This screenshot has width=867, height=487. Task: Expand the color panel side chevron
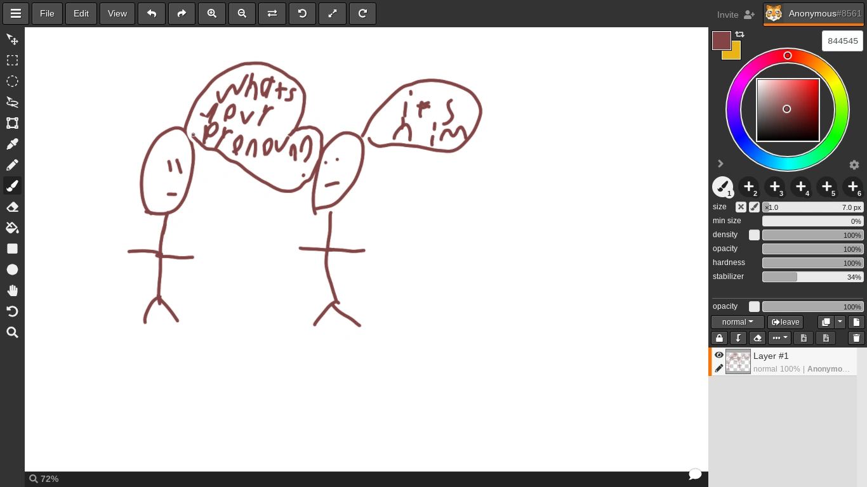tap(720, 164)
